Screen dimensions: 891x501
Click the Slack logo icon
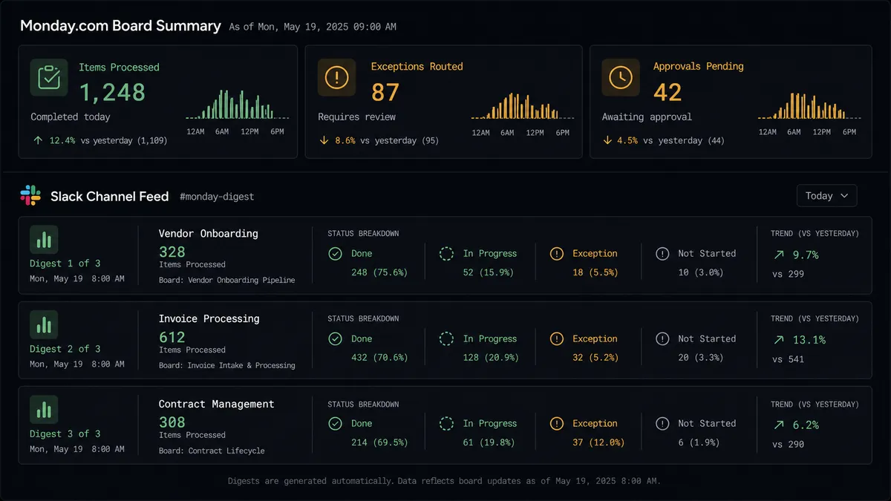pyautogui.click(x=30, y=196)
